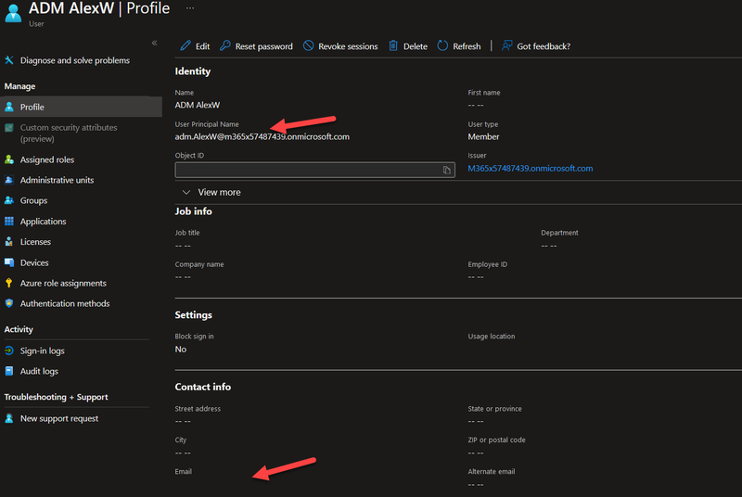Image resolution: width=742 pixels, height=497 pixels.
Task: Click the Assigned roles icon
Action: [x=9, y=159]
